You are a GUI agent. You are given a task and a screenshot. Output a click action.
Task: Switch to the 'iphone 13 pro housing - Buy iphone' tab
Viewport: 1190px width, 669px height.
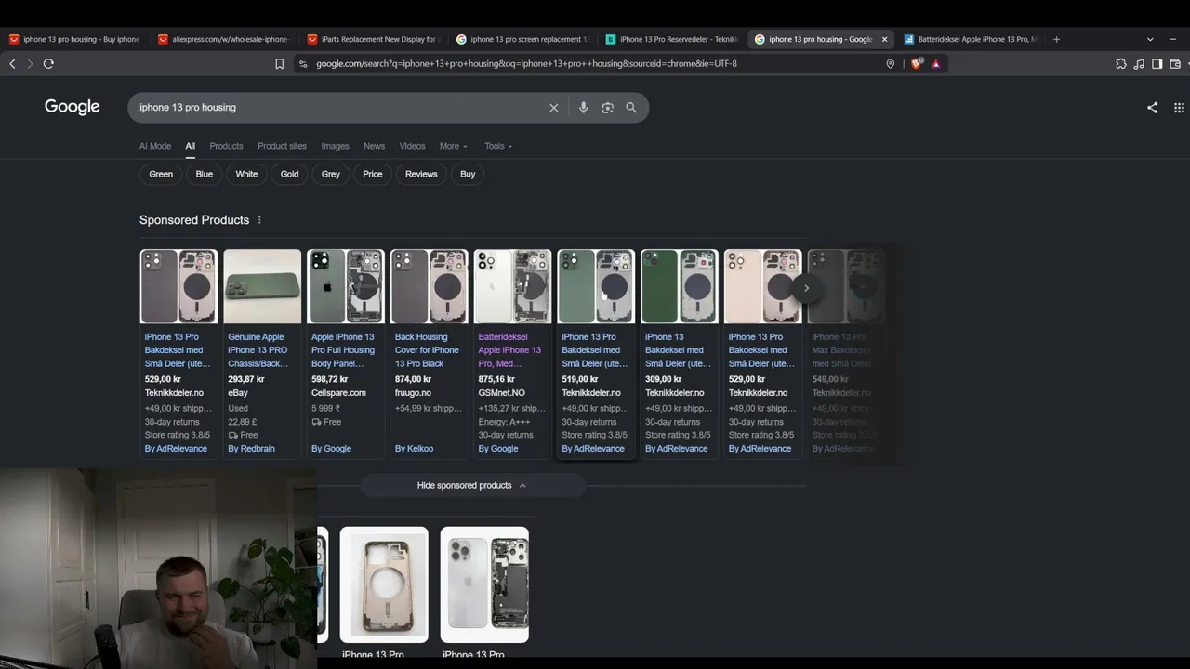[74, 39]
